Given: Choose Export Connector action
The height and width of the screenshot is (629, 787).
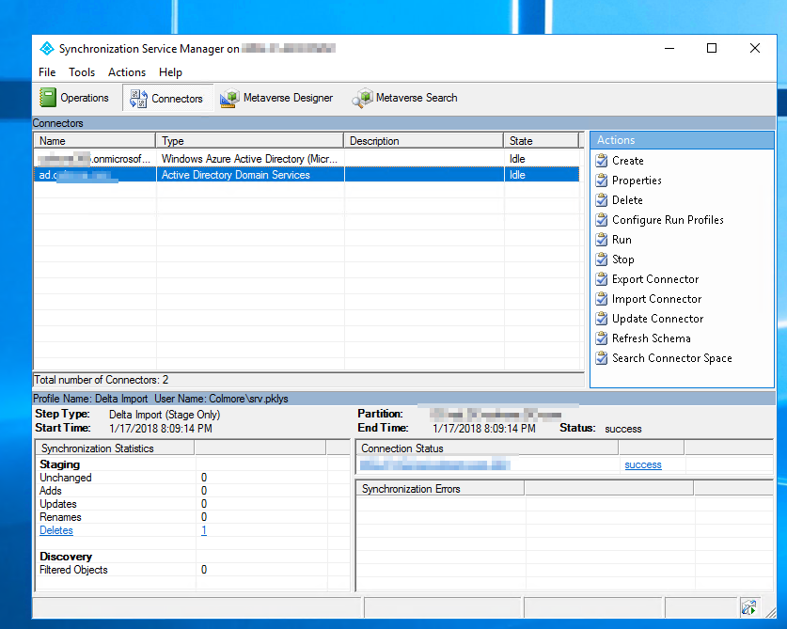Looking at the screenshot, I should point(655,279).
